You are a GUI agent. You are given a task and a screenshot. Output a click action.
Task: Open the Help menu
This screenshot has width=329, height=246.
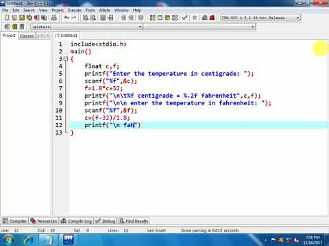(137, 10)
